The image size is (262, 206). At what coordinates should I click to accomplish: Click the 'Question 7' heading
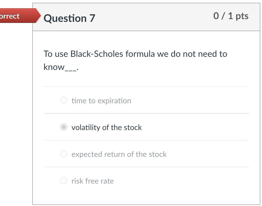click(69, 18)
